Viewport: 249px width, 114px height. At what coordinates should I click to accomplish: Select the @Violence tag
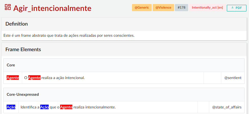point(163,8)
